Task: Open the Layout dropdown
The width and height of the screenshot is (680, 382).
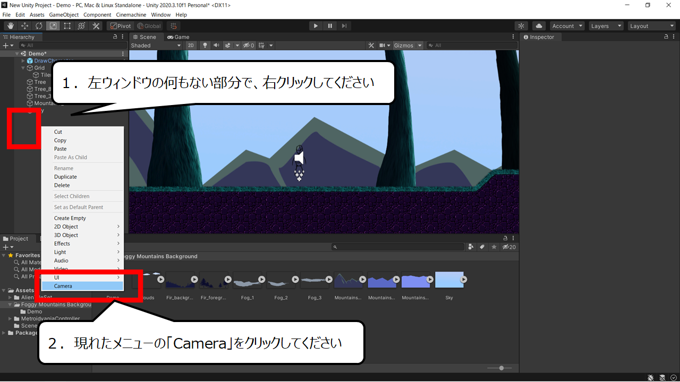Action: pyautogui.click(x=651, y=26)
